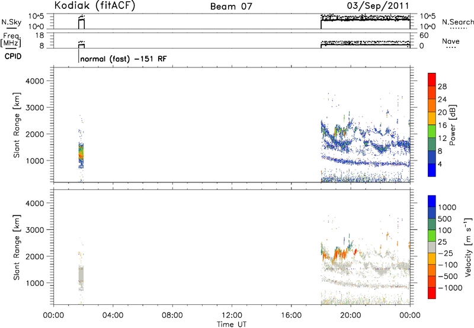Click the "Nave" legend label

pos(451,41)
